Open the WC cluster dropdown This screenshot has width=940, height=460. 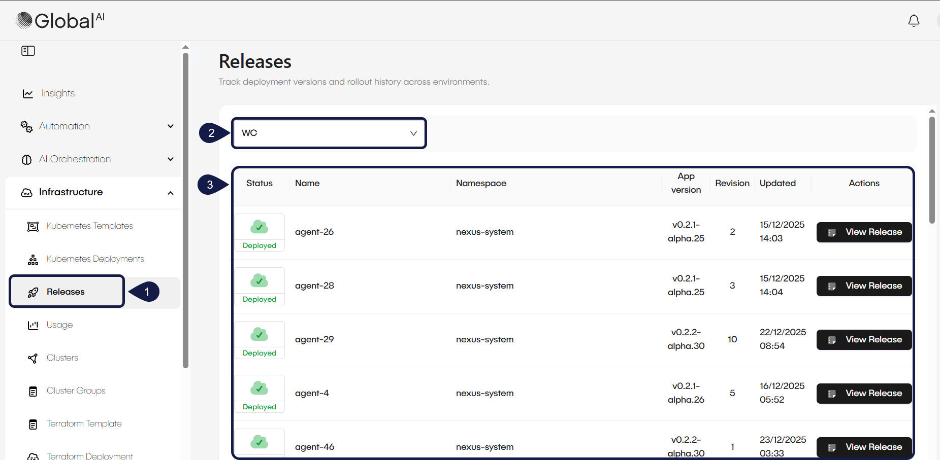[x=329, y=133]
